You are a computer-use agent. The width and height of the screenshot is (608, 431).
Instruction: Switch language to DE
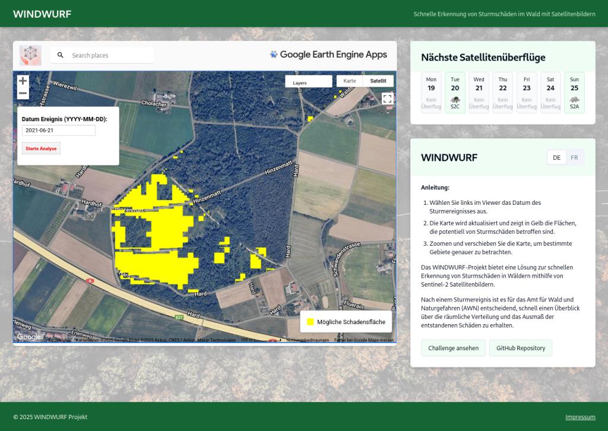tap(556, 158)
